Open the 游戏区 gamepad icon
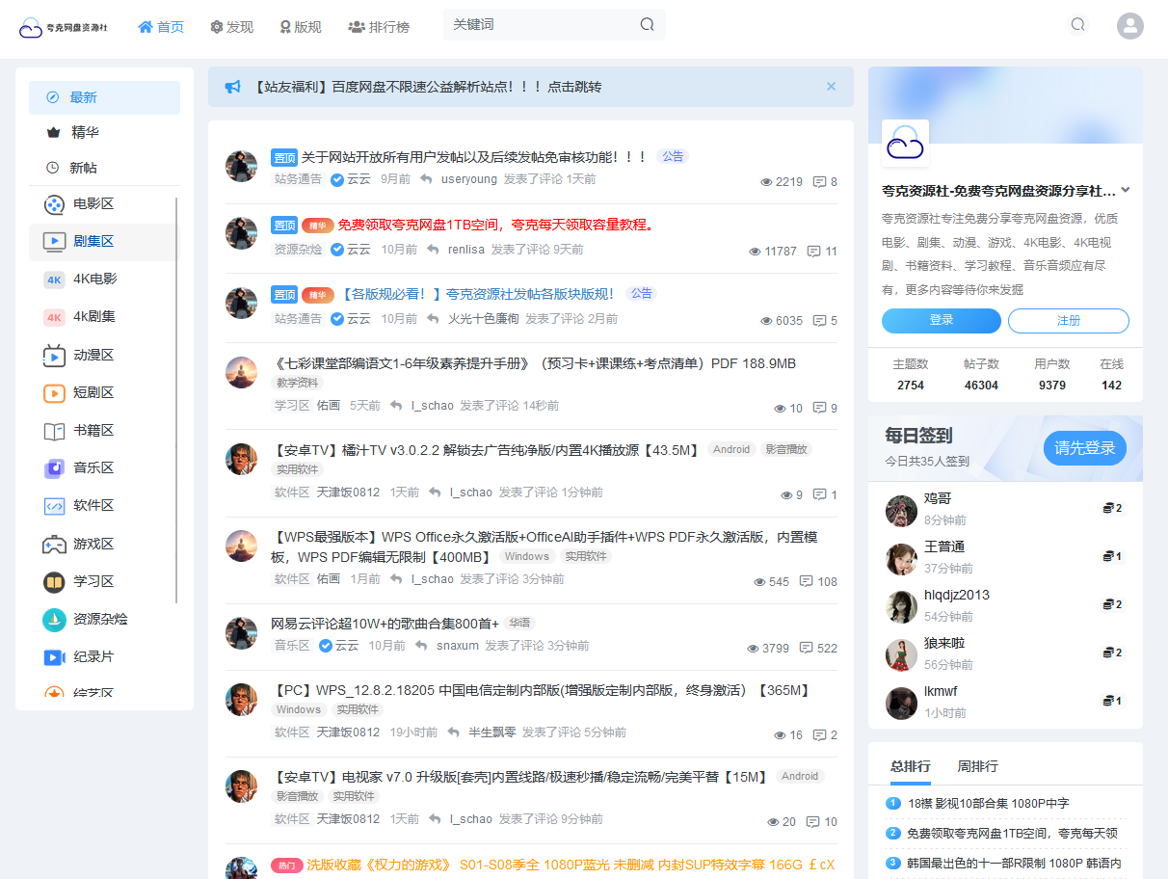Image resolution: width=1168 pixels, height=879 pixels. pos(54,545)
